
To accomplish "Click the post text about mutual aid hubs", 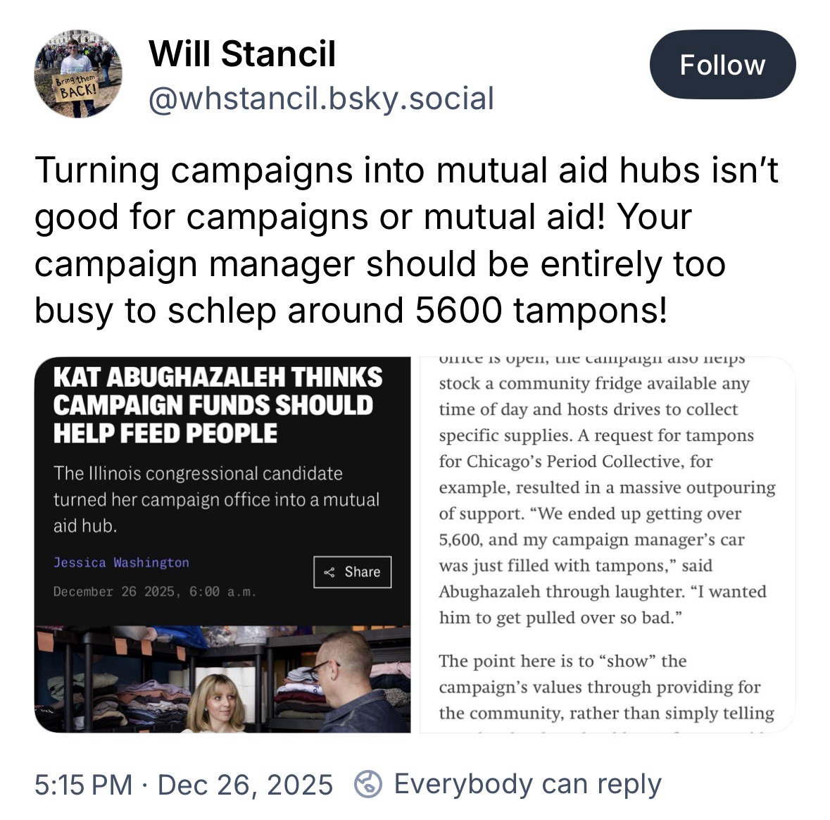I will [407, 240].
